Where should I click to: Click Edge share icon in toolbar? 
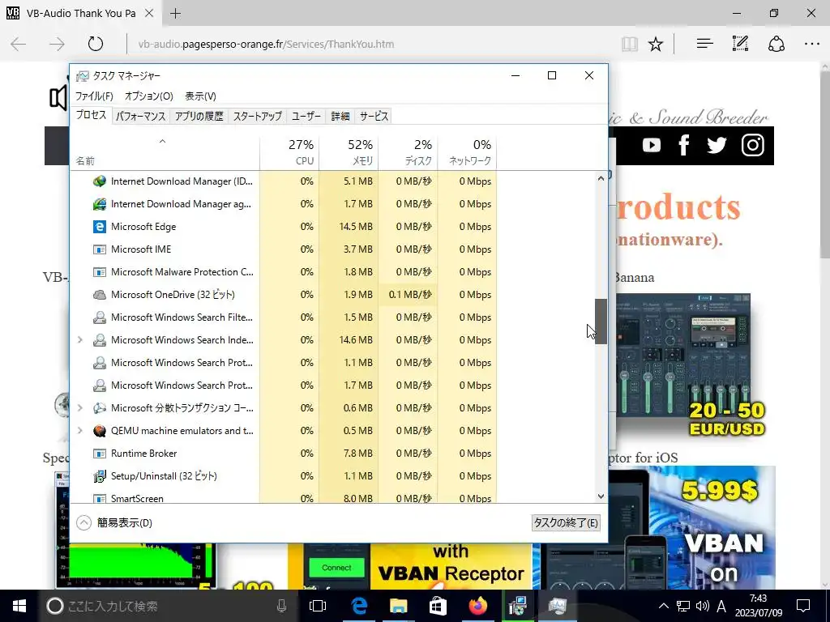point(776,44)
